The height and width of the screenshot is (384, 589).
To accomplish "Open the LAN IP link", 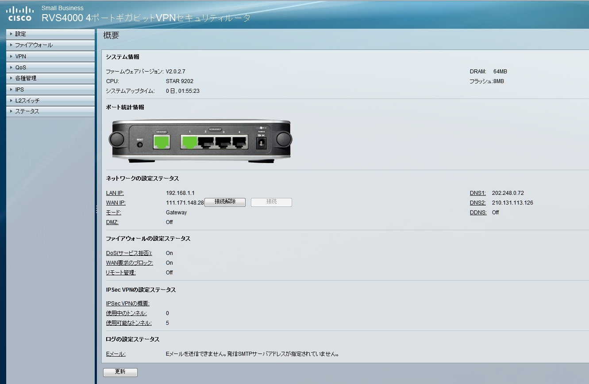I will click(x=115, y=193).
